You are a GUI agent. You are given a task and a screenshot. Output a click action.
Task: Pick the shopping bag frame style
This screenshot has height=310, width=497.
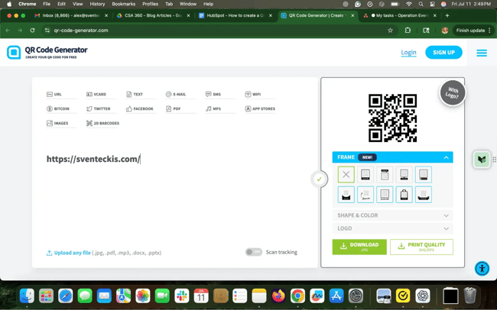404,195
